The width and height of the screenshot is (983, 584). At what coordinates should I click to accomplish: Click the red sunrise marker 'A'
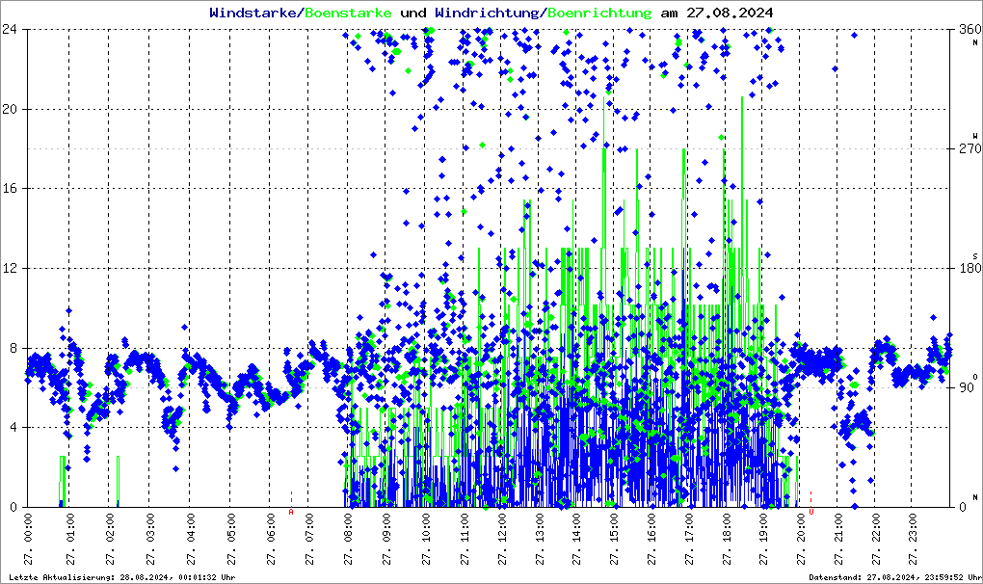(291, 512)
